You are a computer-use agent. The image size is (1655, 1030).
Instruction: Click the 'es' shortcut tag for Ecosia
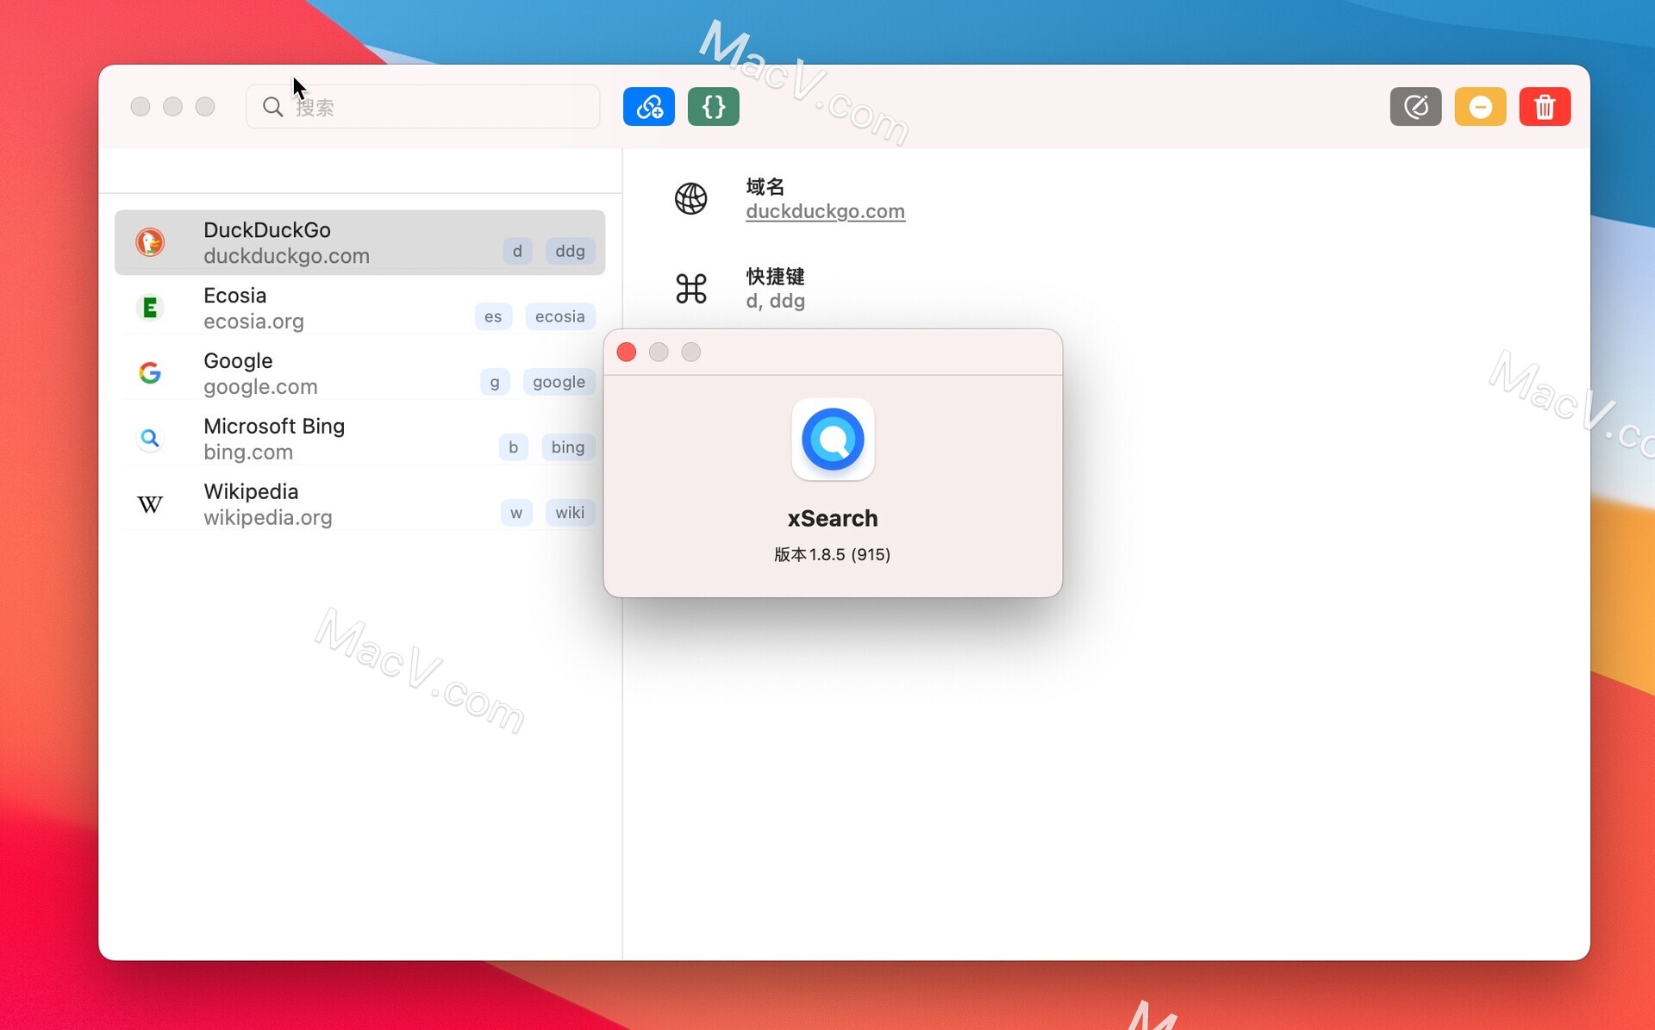tap(493, 316)
